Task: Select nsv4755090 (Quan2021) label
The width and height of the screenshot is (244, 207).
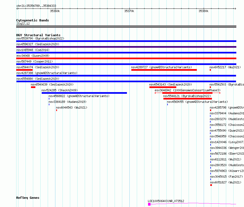Action: (x=227, y=131)
